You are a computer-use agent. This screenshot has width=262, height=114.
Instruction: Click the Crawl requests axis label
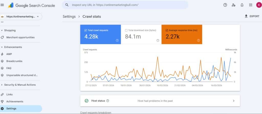click(x=90, y=50)
